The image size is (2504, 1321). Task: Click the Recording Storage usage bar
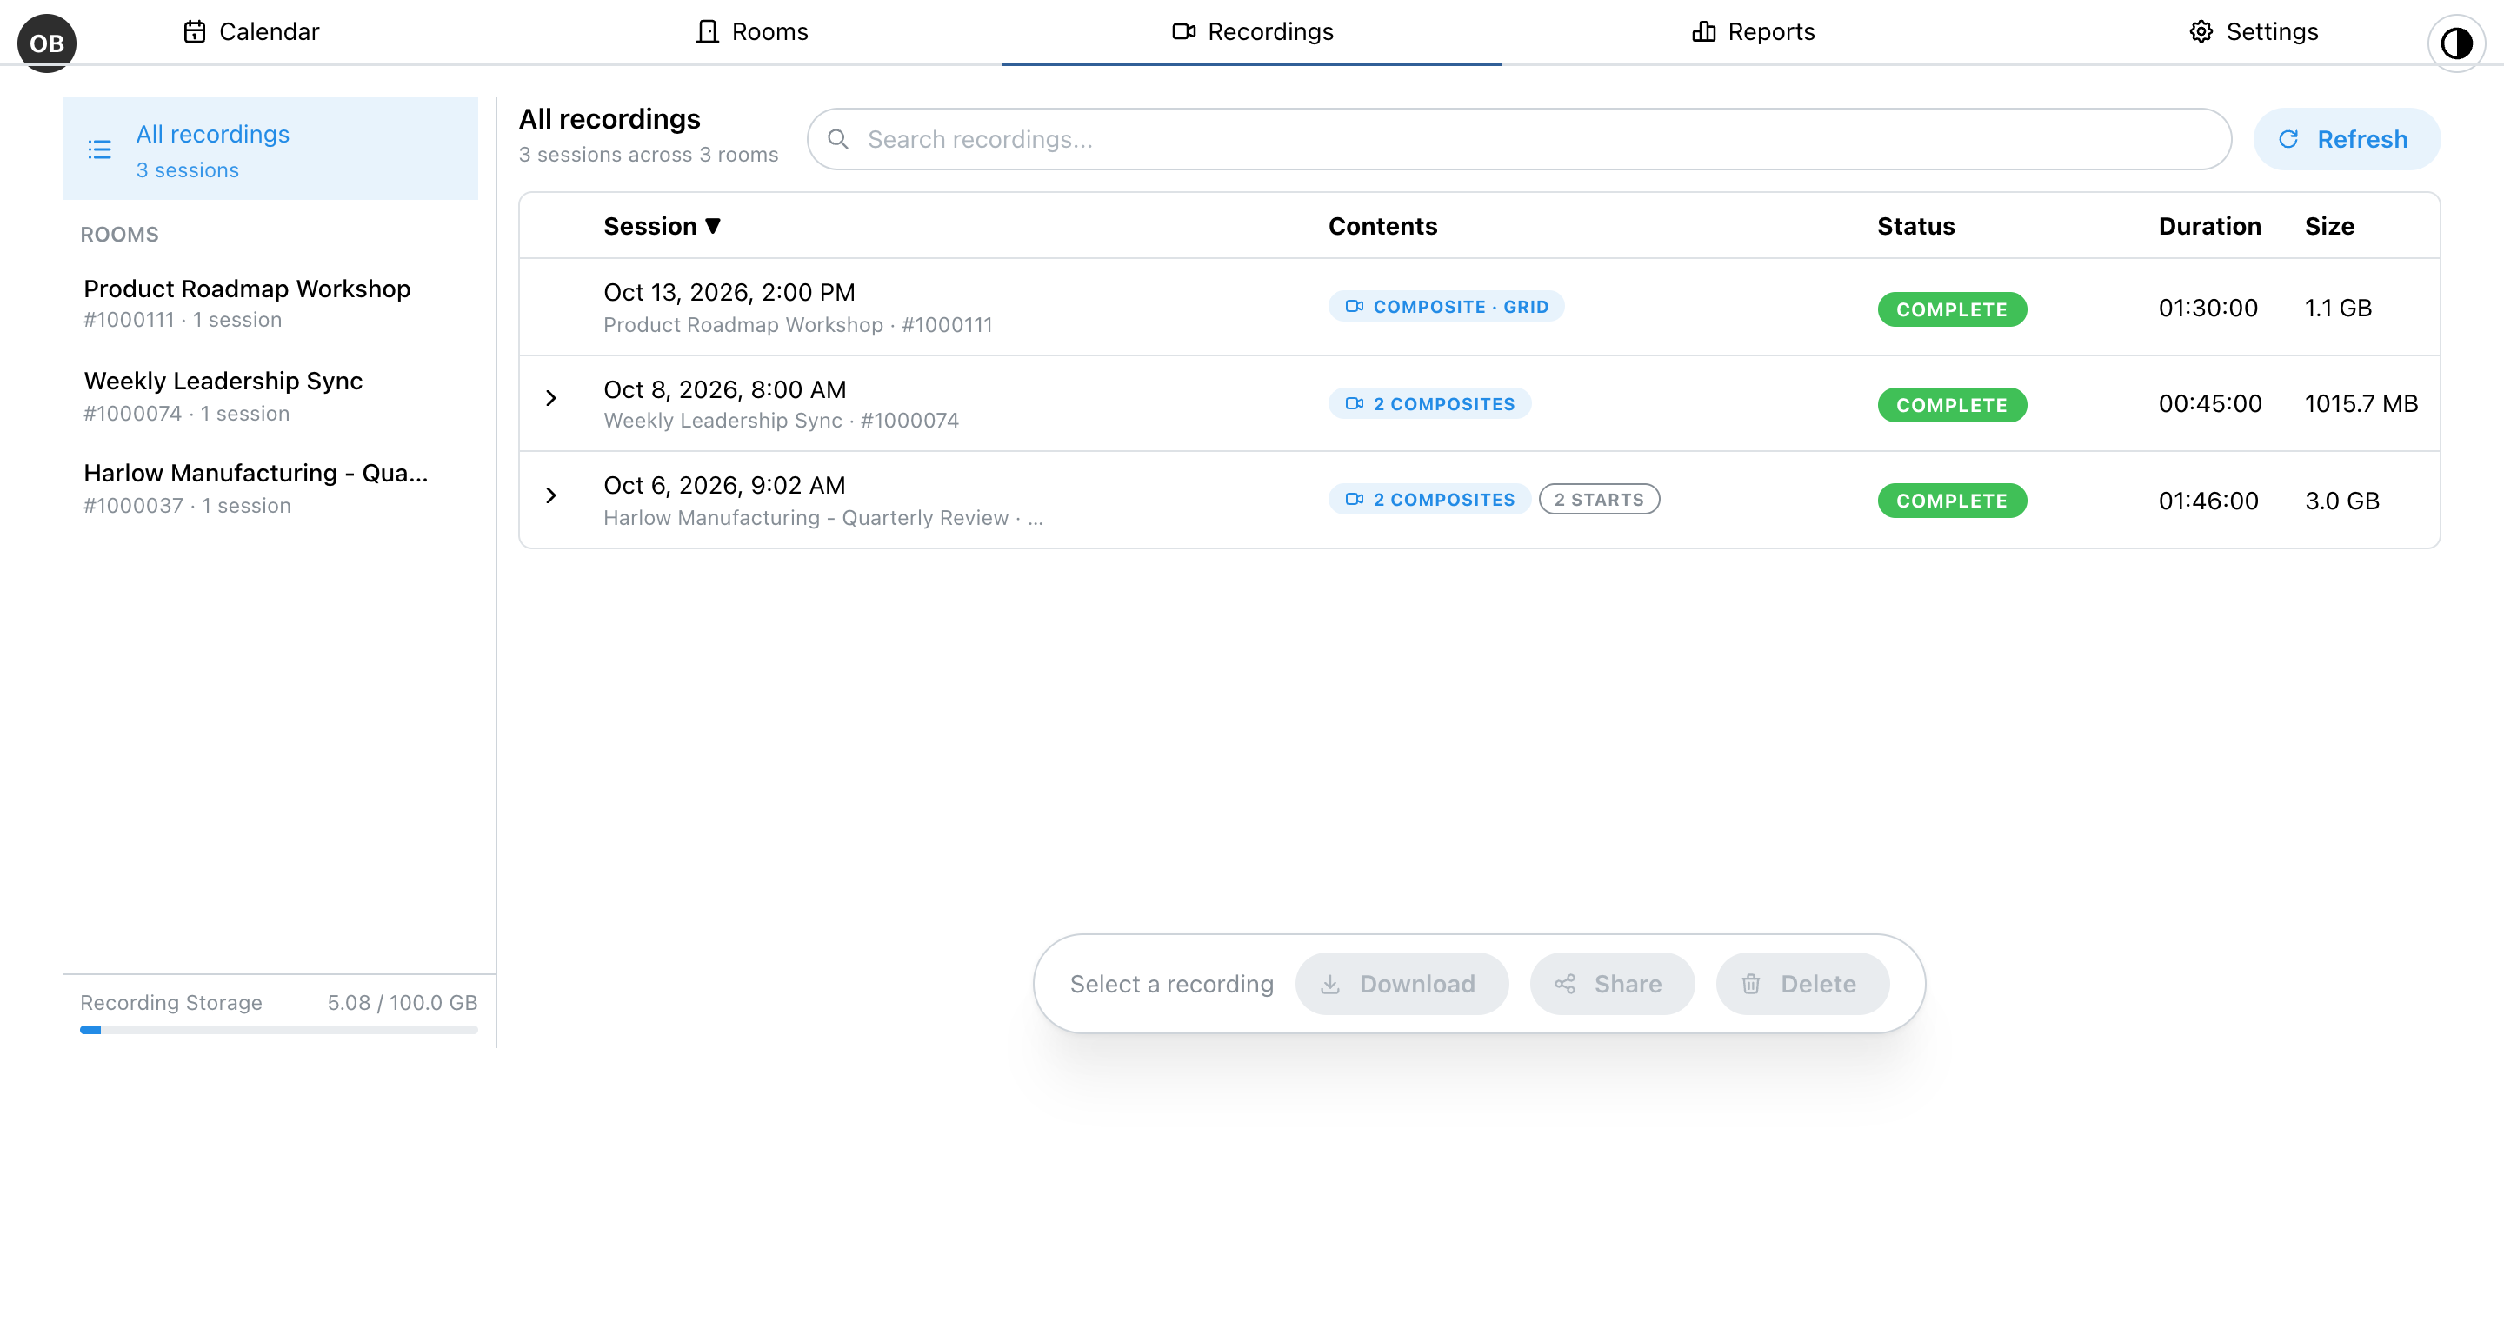[x=279, y=1030]
